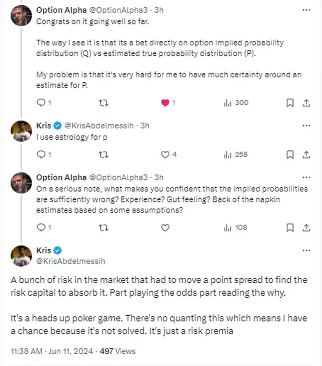Open the 11:38 AM Jun 11, 2024 timestamp

[52, 351]
